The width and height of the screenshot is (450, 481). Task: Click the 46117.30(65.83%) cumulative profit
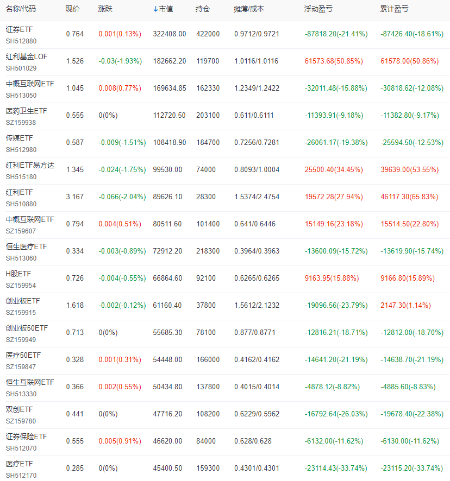(x=409, y=197)
